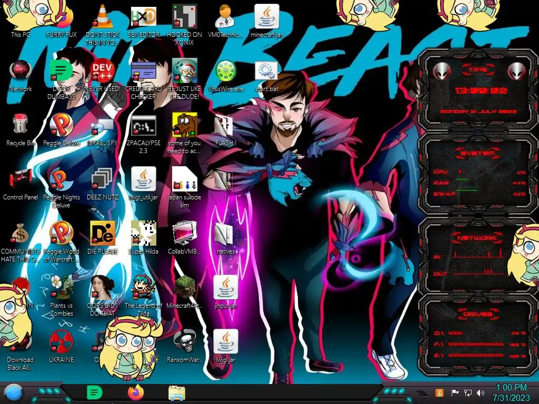This screenshot has width=539, height=404.
Task: Open the natives folder
Action: point(225,238)
